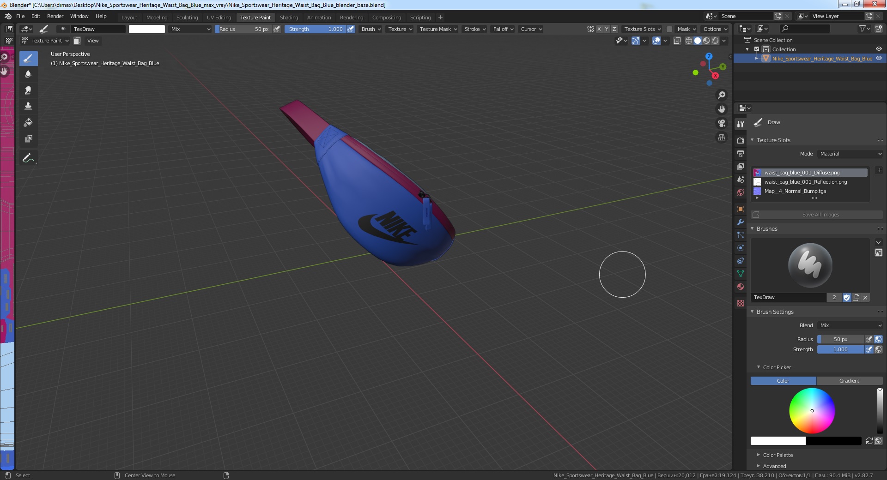Add a new collection in outliner
The width and height of the screenshot is (887, 480).
tap(878, 29)
